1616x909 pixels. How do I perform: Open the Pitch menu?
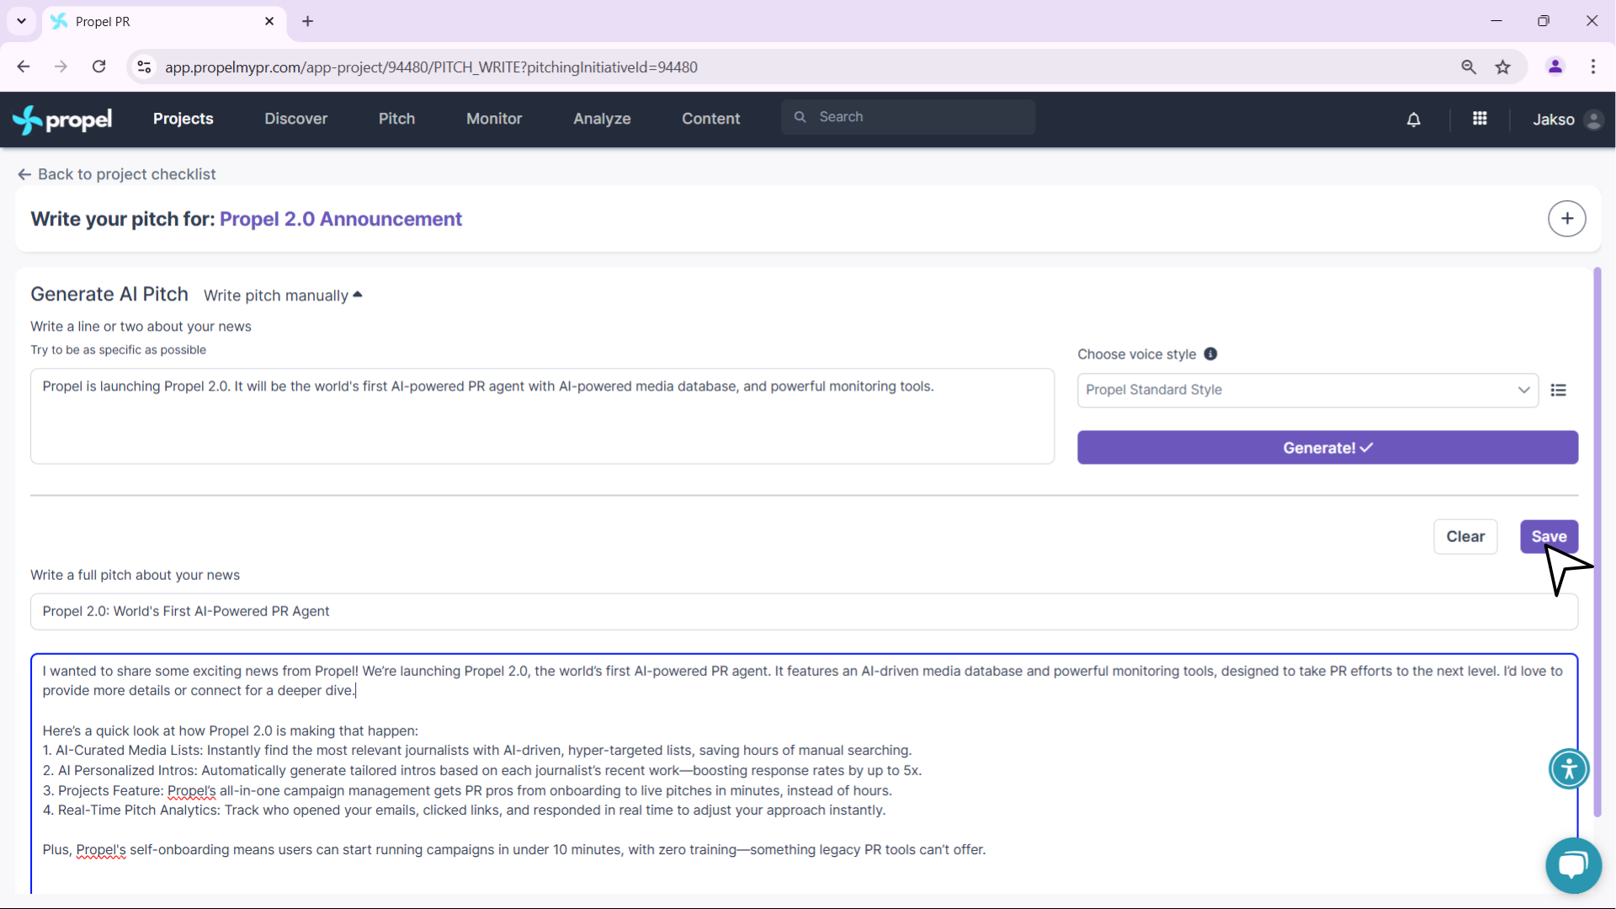(x=396, y=119)
